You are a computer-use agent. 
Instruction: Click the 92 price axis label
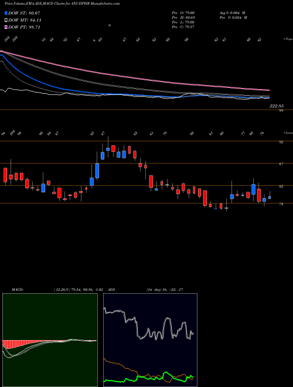(281, 142)
